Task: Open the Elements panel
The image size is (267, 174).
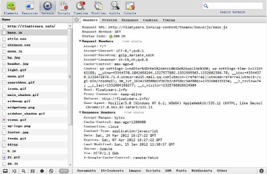Action: (x=11, y=8)
